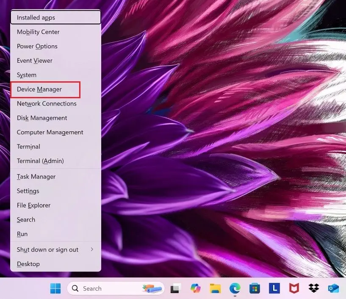Open Dropbox from the taskbar

(x=313, y=288)
